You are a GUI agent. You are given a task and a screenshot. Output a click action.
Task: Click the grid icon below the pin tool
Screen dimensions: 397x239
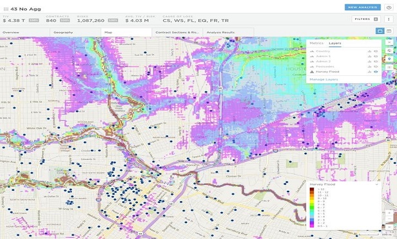(389, 67)
